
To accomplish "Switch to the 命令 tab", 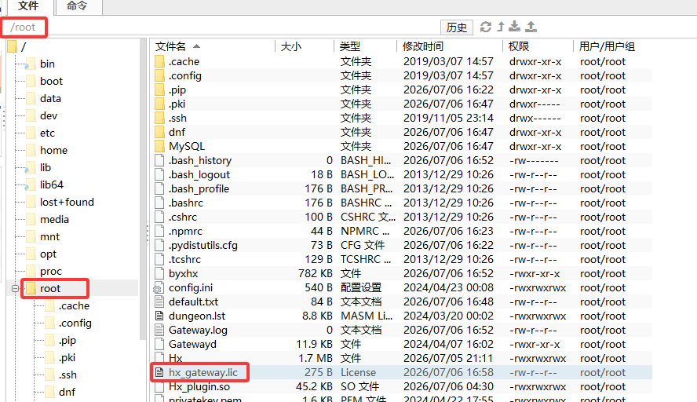I will [x=77, y=6].
